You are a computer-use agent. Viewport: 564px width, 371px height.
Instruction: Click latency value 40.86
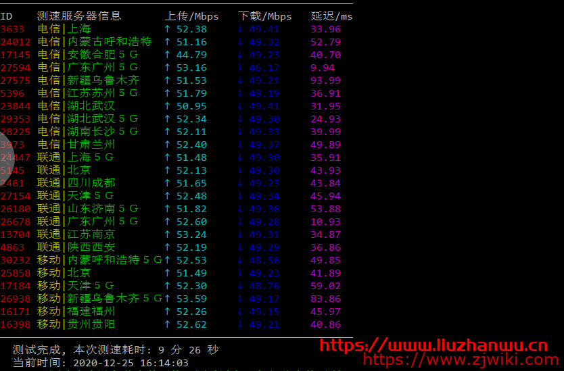click(x=325, y=324)
